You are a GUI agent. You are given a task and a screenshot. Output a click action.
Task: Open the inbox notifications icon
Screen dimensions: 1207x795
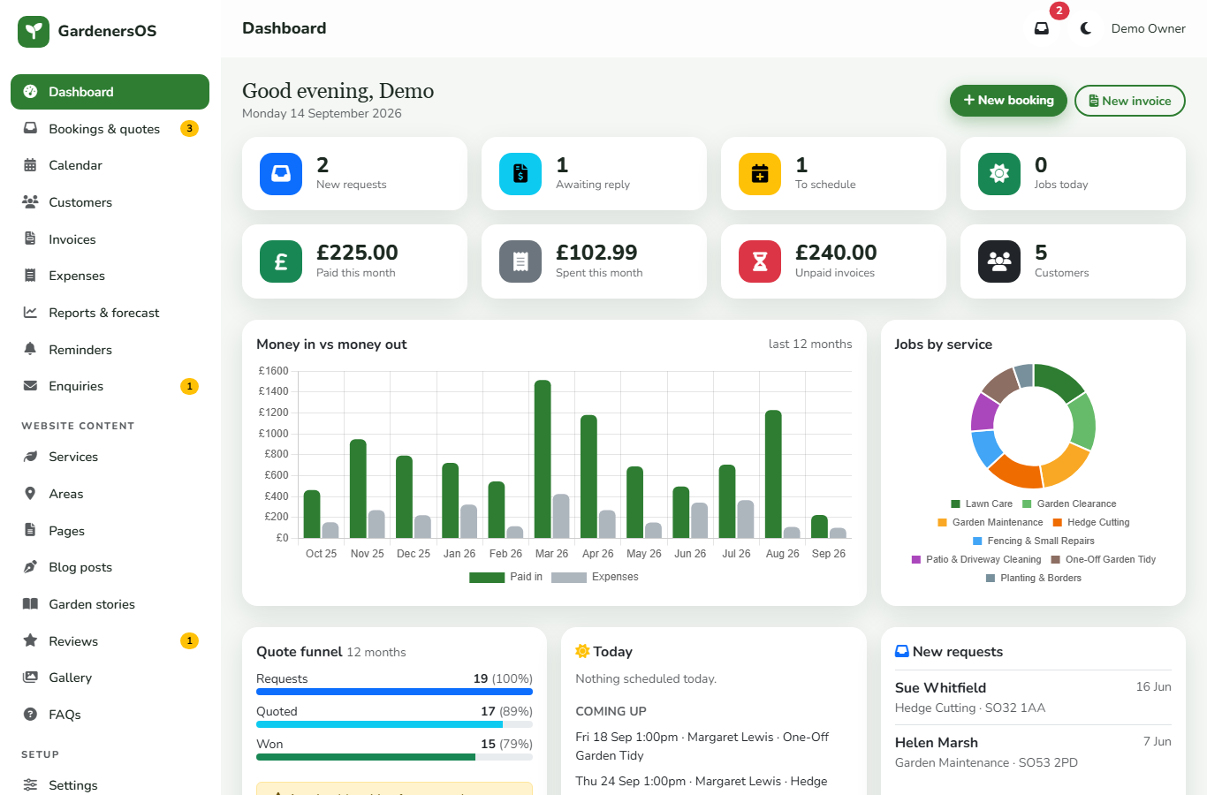[x=1042, y=28]
